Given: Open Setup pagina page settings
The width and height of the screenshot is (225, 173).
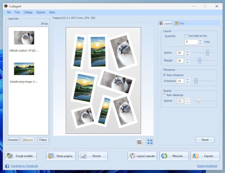Looking at the screenshot, I should pos(61,156).
